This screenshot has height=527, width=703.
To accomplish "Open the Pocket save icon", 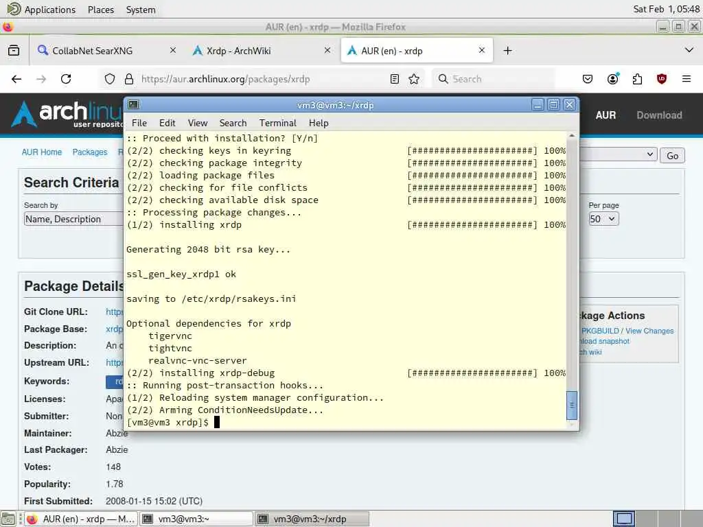I will click(x=588, y=80).
